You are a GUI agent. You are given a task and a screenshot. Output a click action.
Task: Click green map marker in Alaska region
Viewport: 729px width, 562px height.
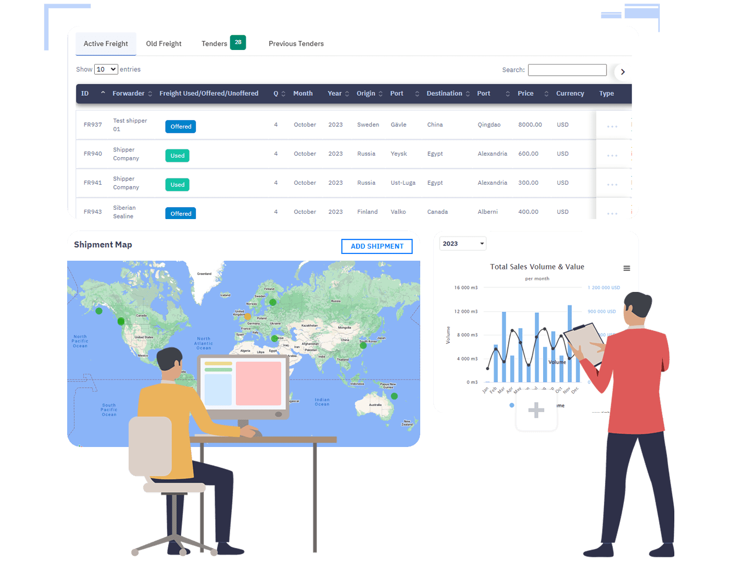pyautogui.click(x=99, y=311)
